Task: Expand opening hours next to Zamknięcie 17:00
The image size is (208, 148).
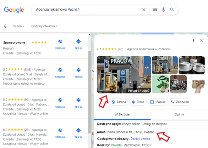Action: coord(151,145)
